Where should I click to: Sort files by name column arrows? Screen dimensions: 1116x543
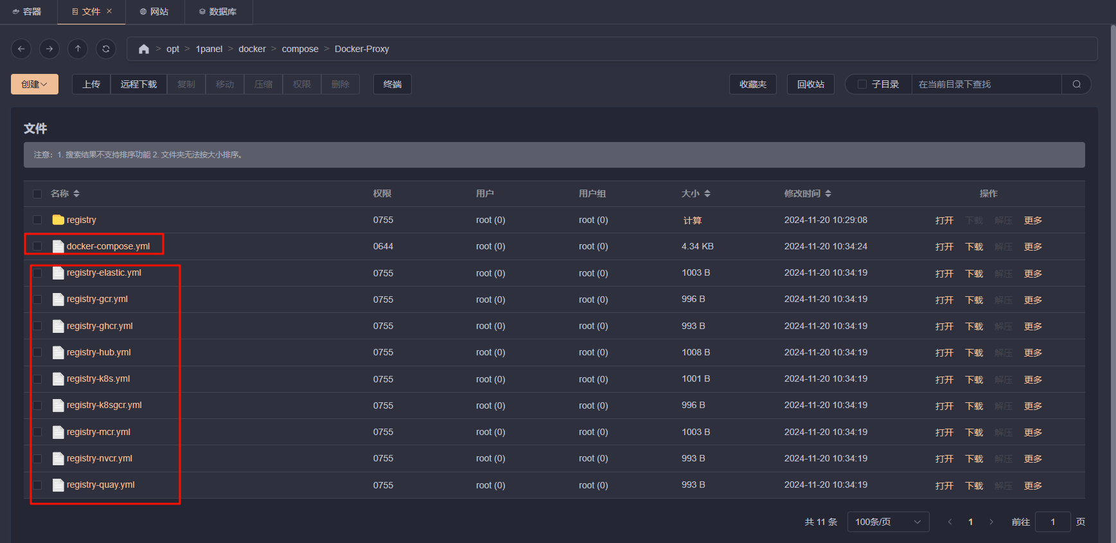pos(76,193)
